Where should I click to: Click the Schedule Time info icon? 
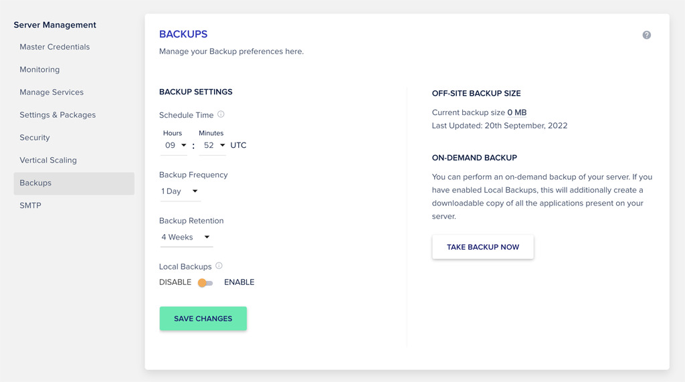(221, 114)
